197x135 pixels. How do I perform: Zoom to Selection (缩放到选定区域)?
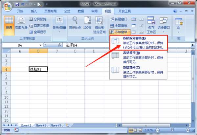[x=99, y=25]
